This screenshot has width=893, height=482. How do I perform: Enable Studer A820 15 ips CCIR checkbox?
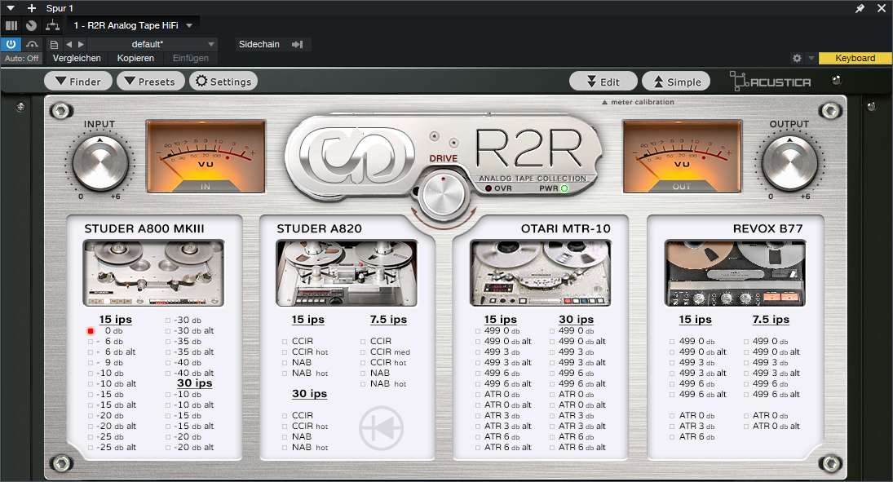(x=285, y=342)
